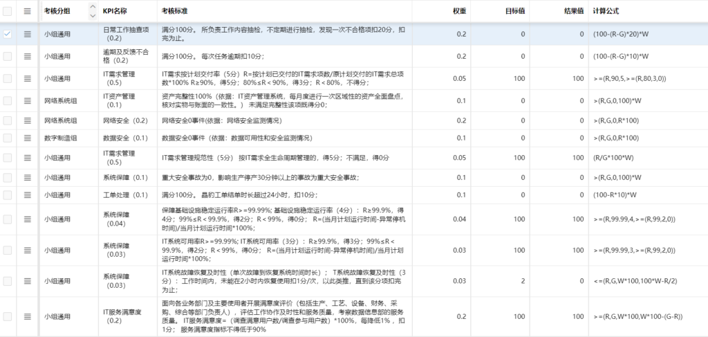Click the row handle icon for 数据安全
708x337 pixels.
(x=28, y=138)
